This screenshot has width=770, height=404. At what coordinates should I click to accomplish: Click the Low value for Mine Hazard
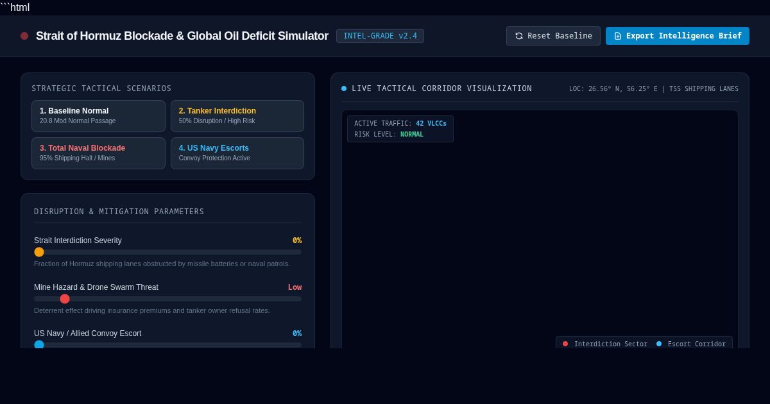pyautogui.click(x=295, y=287)
